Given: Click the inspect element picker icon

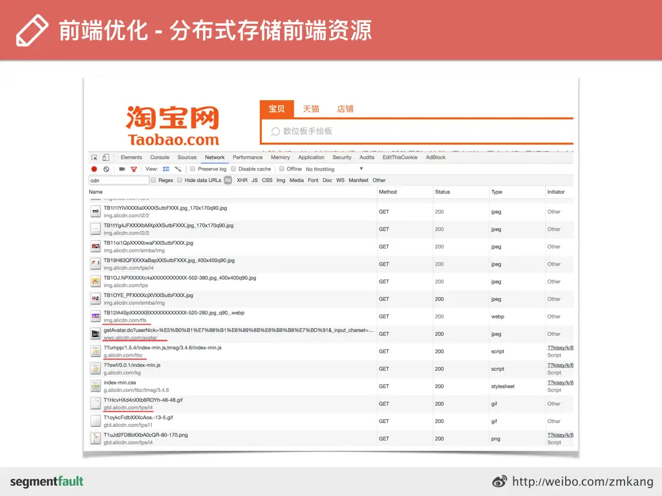Looking at the screenshot, I should tap(94, 158).
